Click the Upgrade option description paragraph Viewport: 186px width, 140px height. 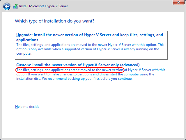click(x=90, y=49)
